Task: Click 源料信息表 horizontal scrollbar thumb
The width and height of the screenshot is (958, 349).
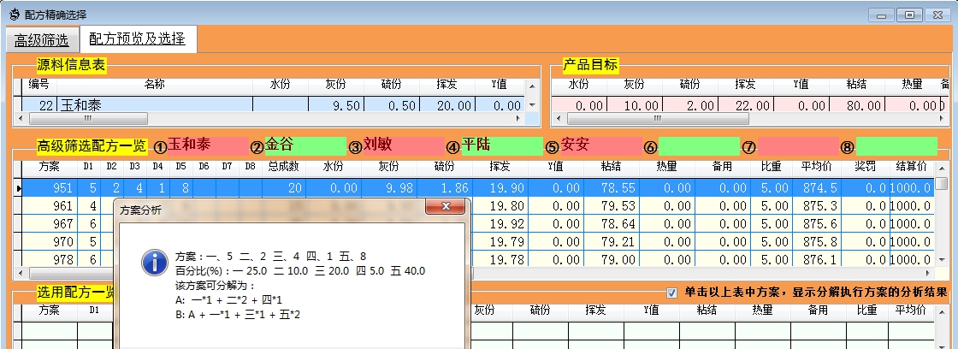Action: click(x=88, y=119)
